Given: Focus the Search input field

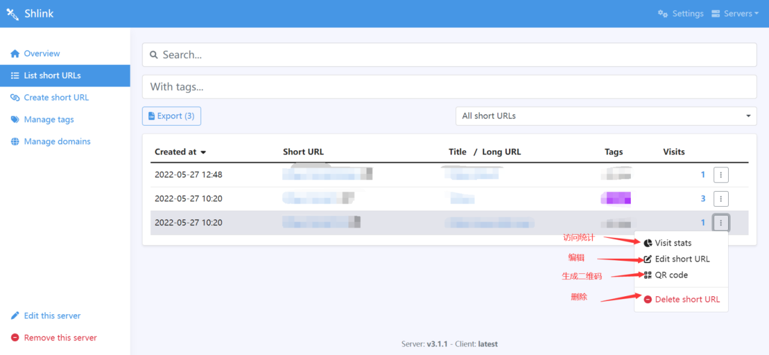Looking at the screenshot, I should [x=449, y=55].
